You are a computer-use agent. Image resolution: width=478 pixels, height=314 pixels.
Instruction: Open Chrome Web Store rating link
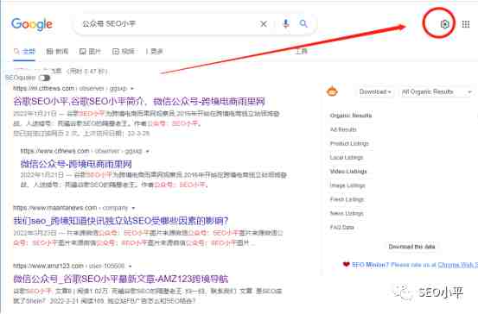coord(457,265)
